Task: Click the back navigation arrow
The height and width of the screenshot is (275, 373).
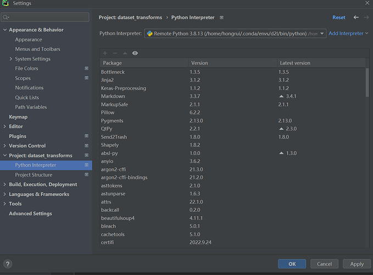Action: (356, 18)
